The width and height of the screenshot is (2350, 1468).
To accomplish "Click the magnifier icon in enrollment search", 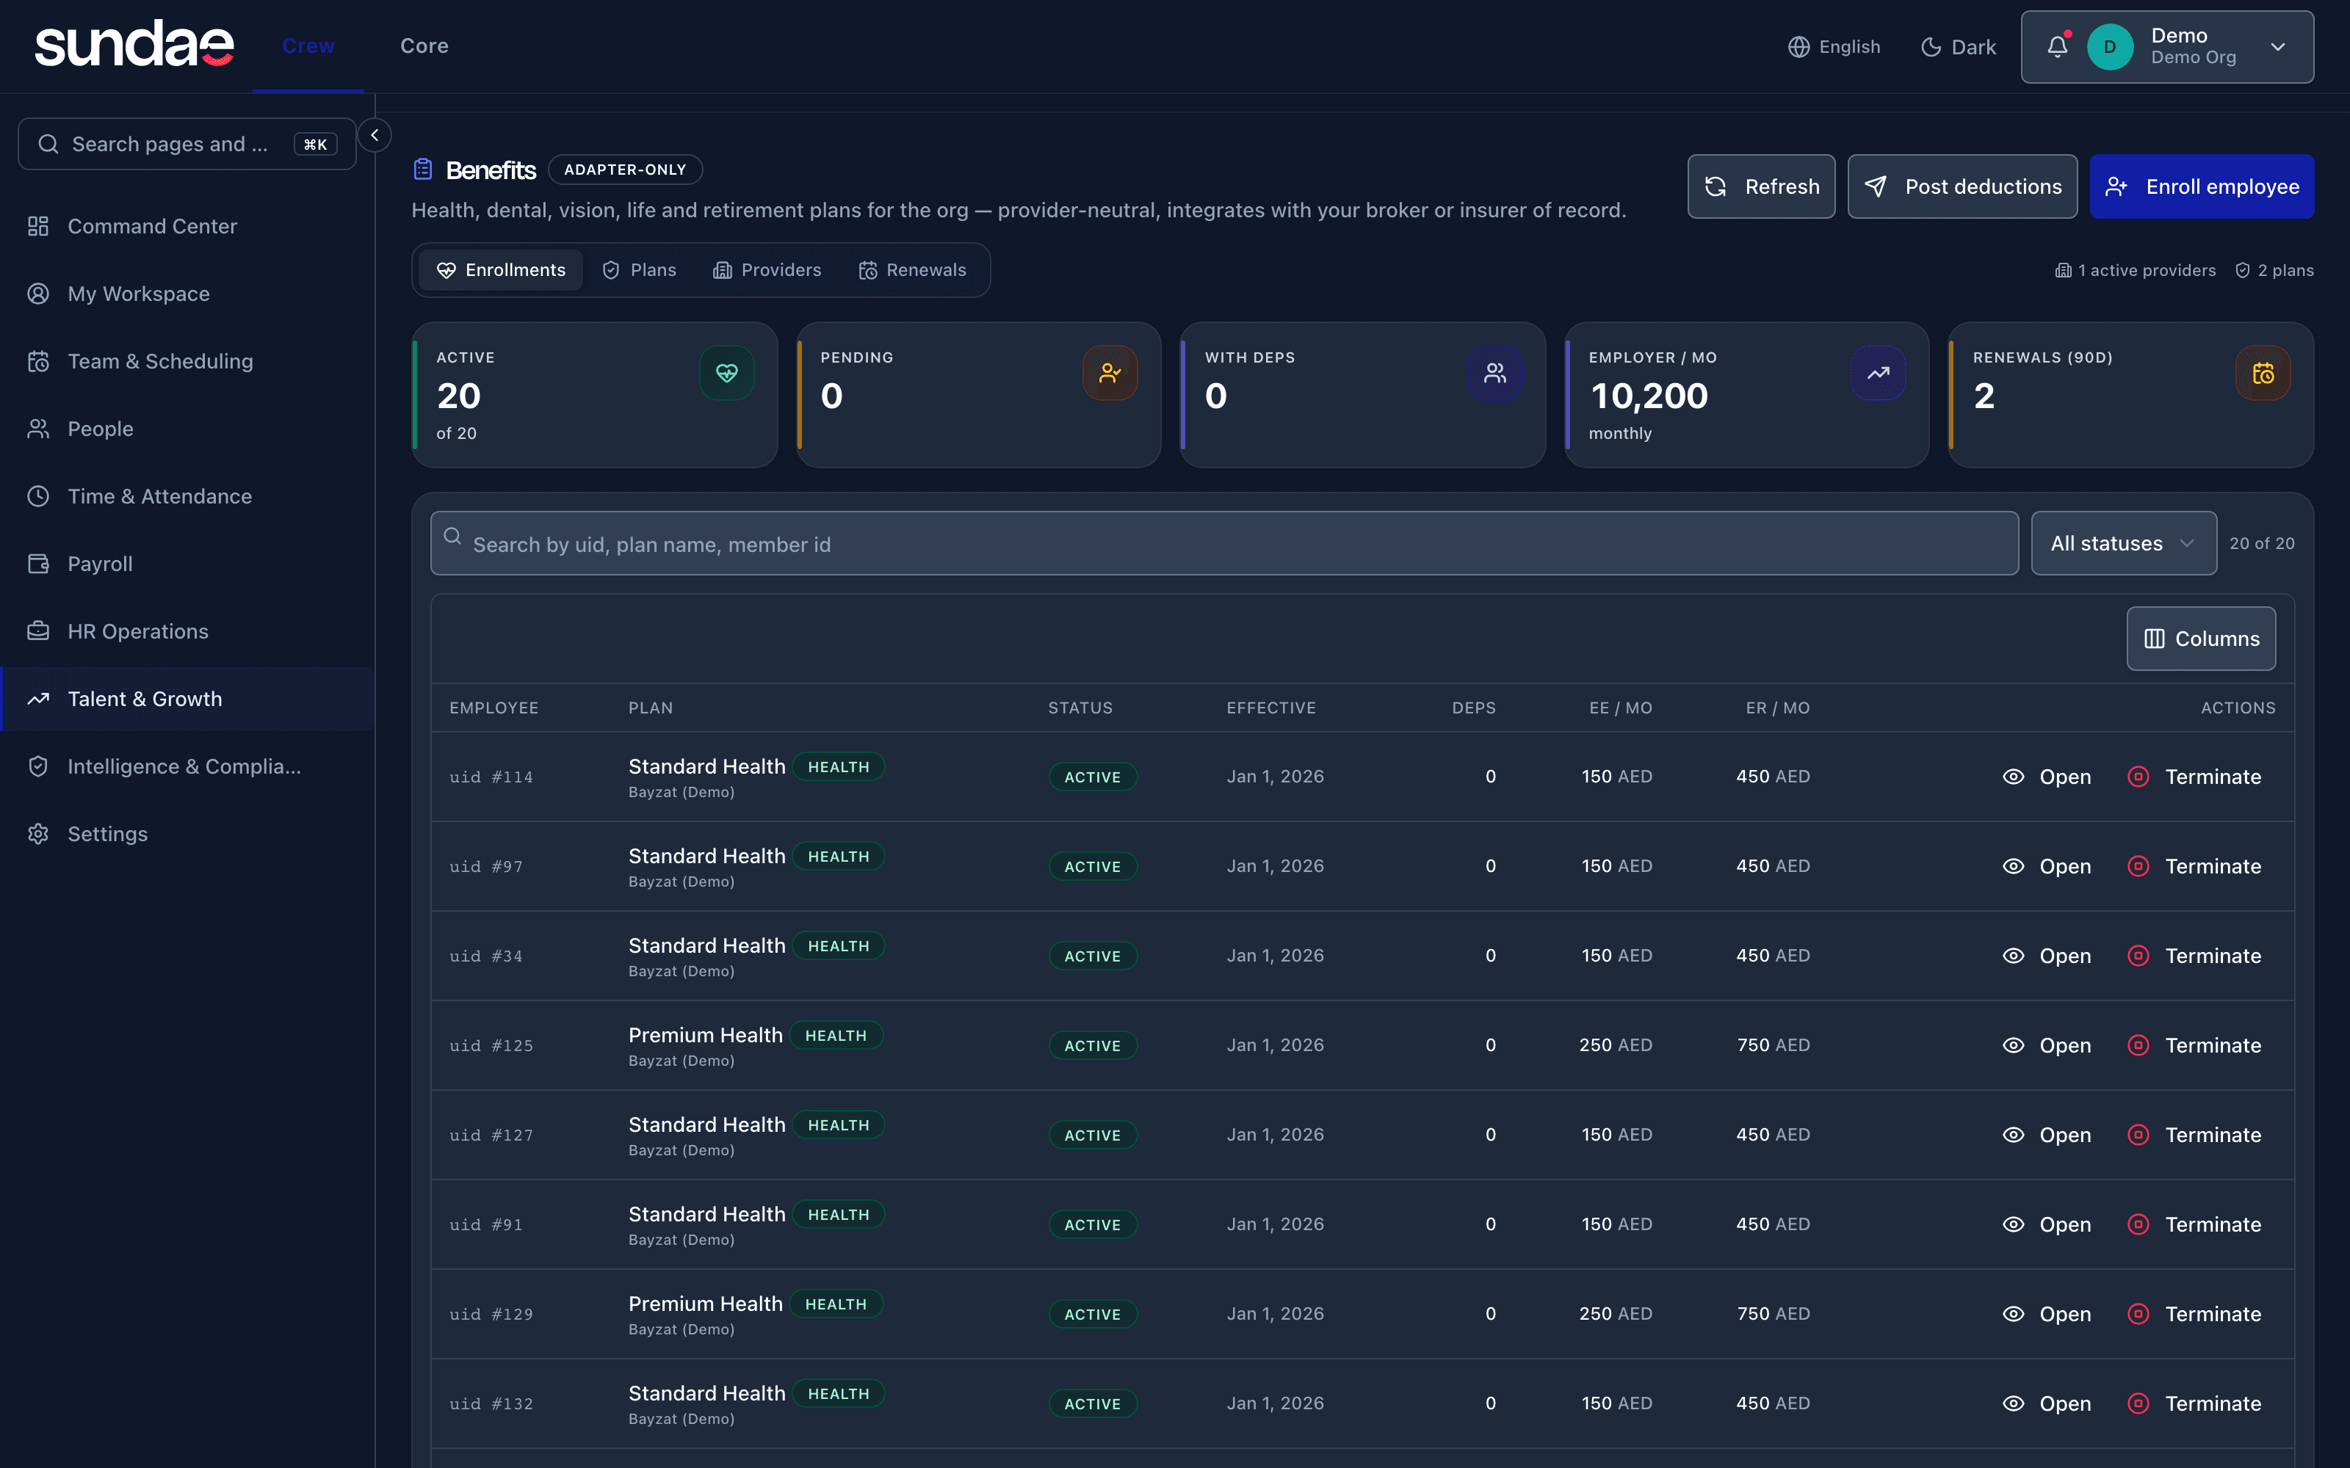I will click(452, 536).
